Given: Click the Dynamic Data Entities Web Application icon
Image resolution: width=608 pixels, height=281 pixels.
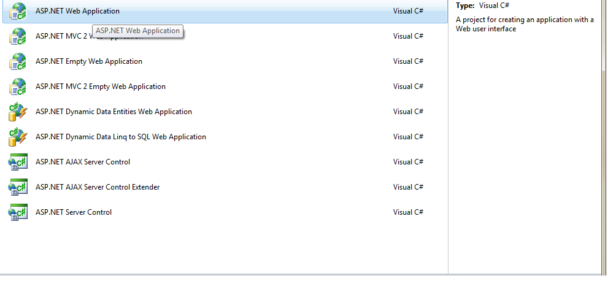Looking at the screenshot, I should click(17, 112).
